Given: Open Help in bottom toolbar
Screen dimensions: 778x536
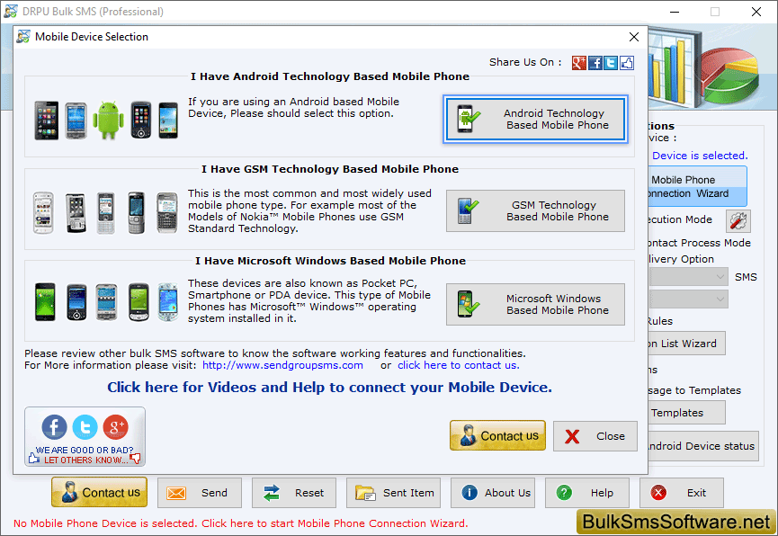Looking at the screenshot, I should point(587,493).
